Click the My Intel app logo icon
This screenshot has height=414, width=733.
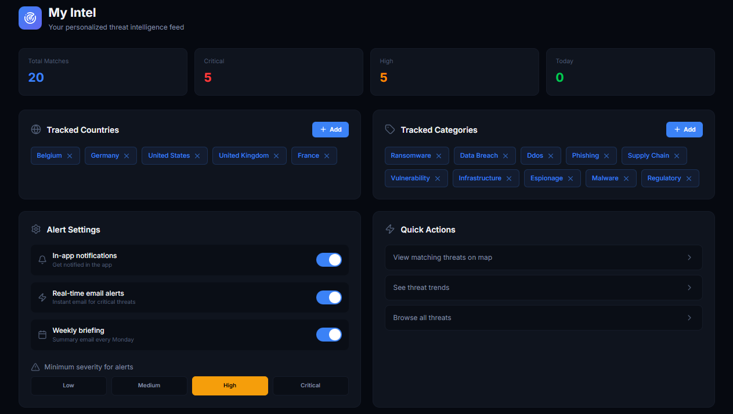click(30, 18)
